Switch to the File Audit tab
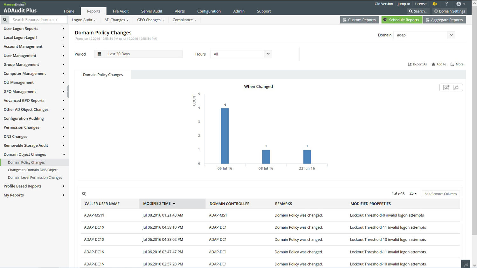Viewport: 477px width, 268px height. (121, 11)
